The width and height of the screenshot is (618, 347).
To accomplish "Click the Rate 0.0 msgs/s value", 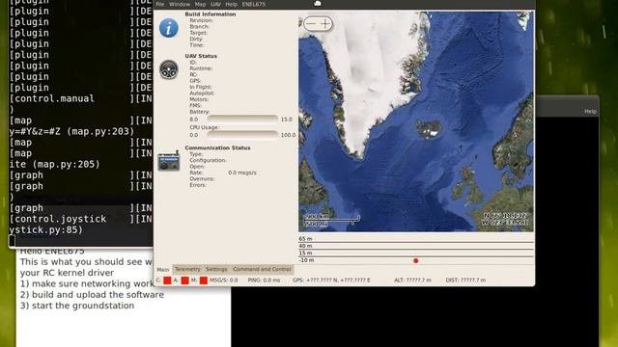I will [242, 173].
